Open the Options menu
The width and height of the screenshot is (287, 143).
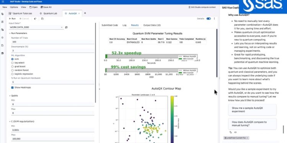point(14,7)
